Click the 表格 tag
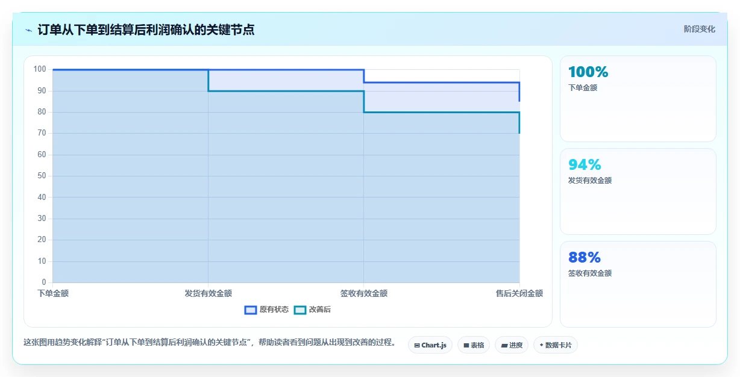 click(474, 345)
